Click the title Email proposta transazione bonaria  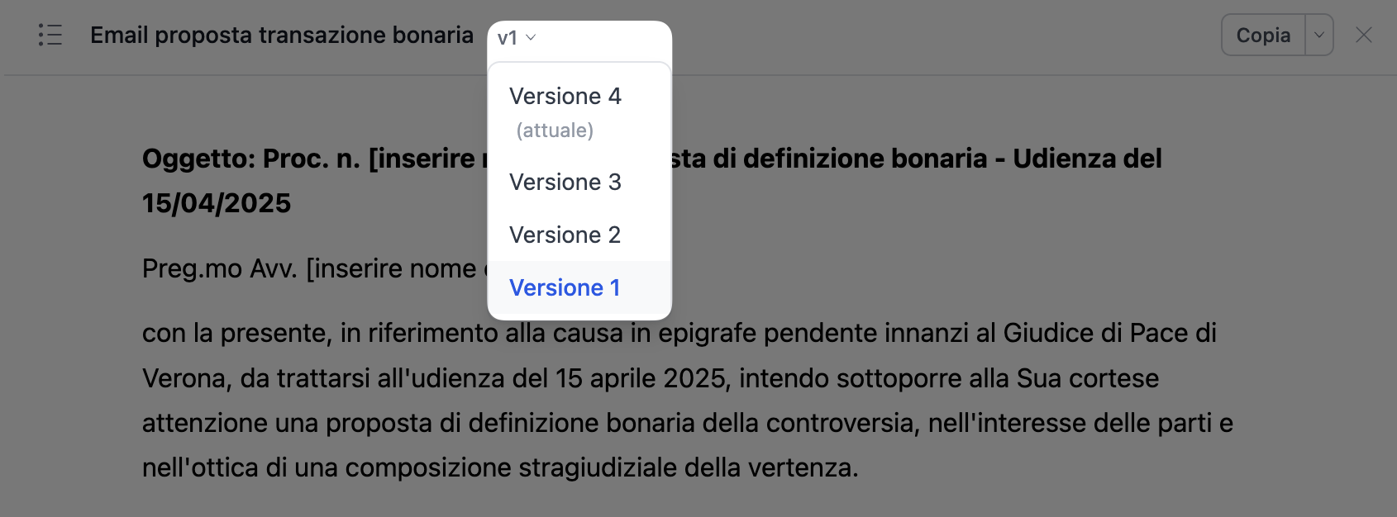pos(282,35)
